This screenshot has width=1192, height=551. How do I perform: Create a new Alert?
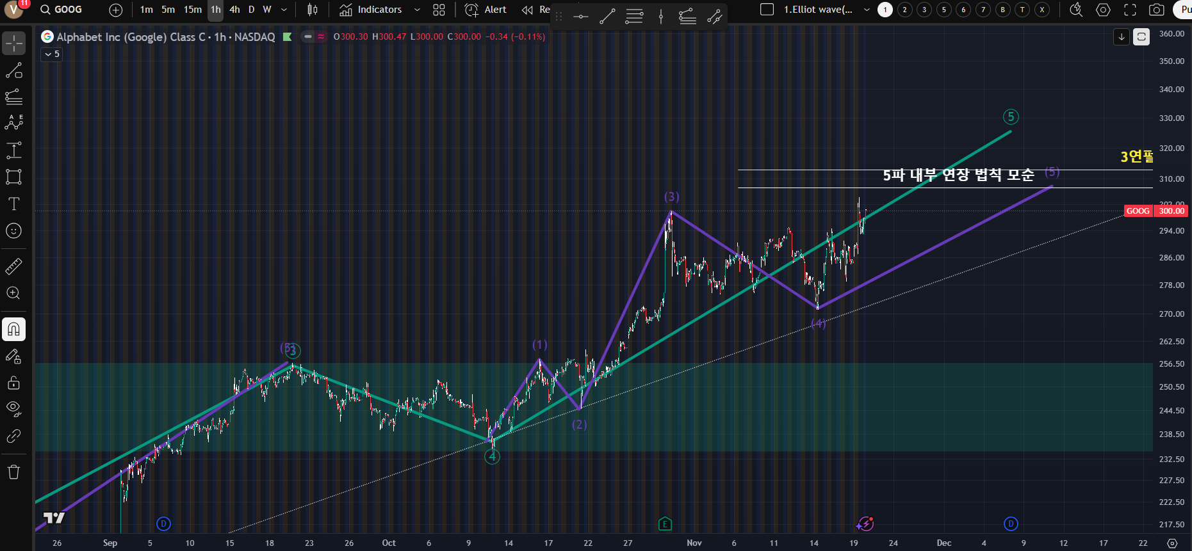coord(486,10)
